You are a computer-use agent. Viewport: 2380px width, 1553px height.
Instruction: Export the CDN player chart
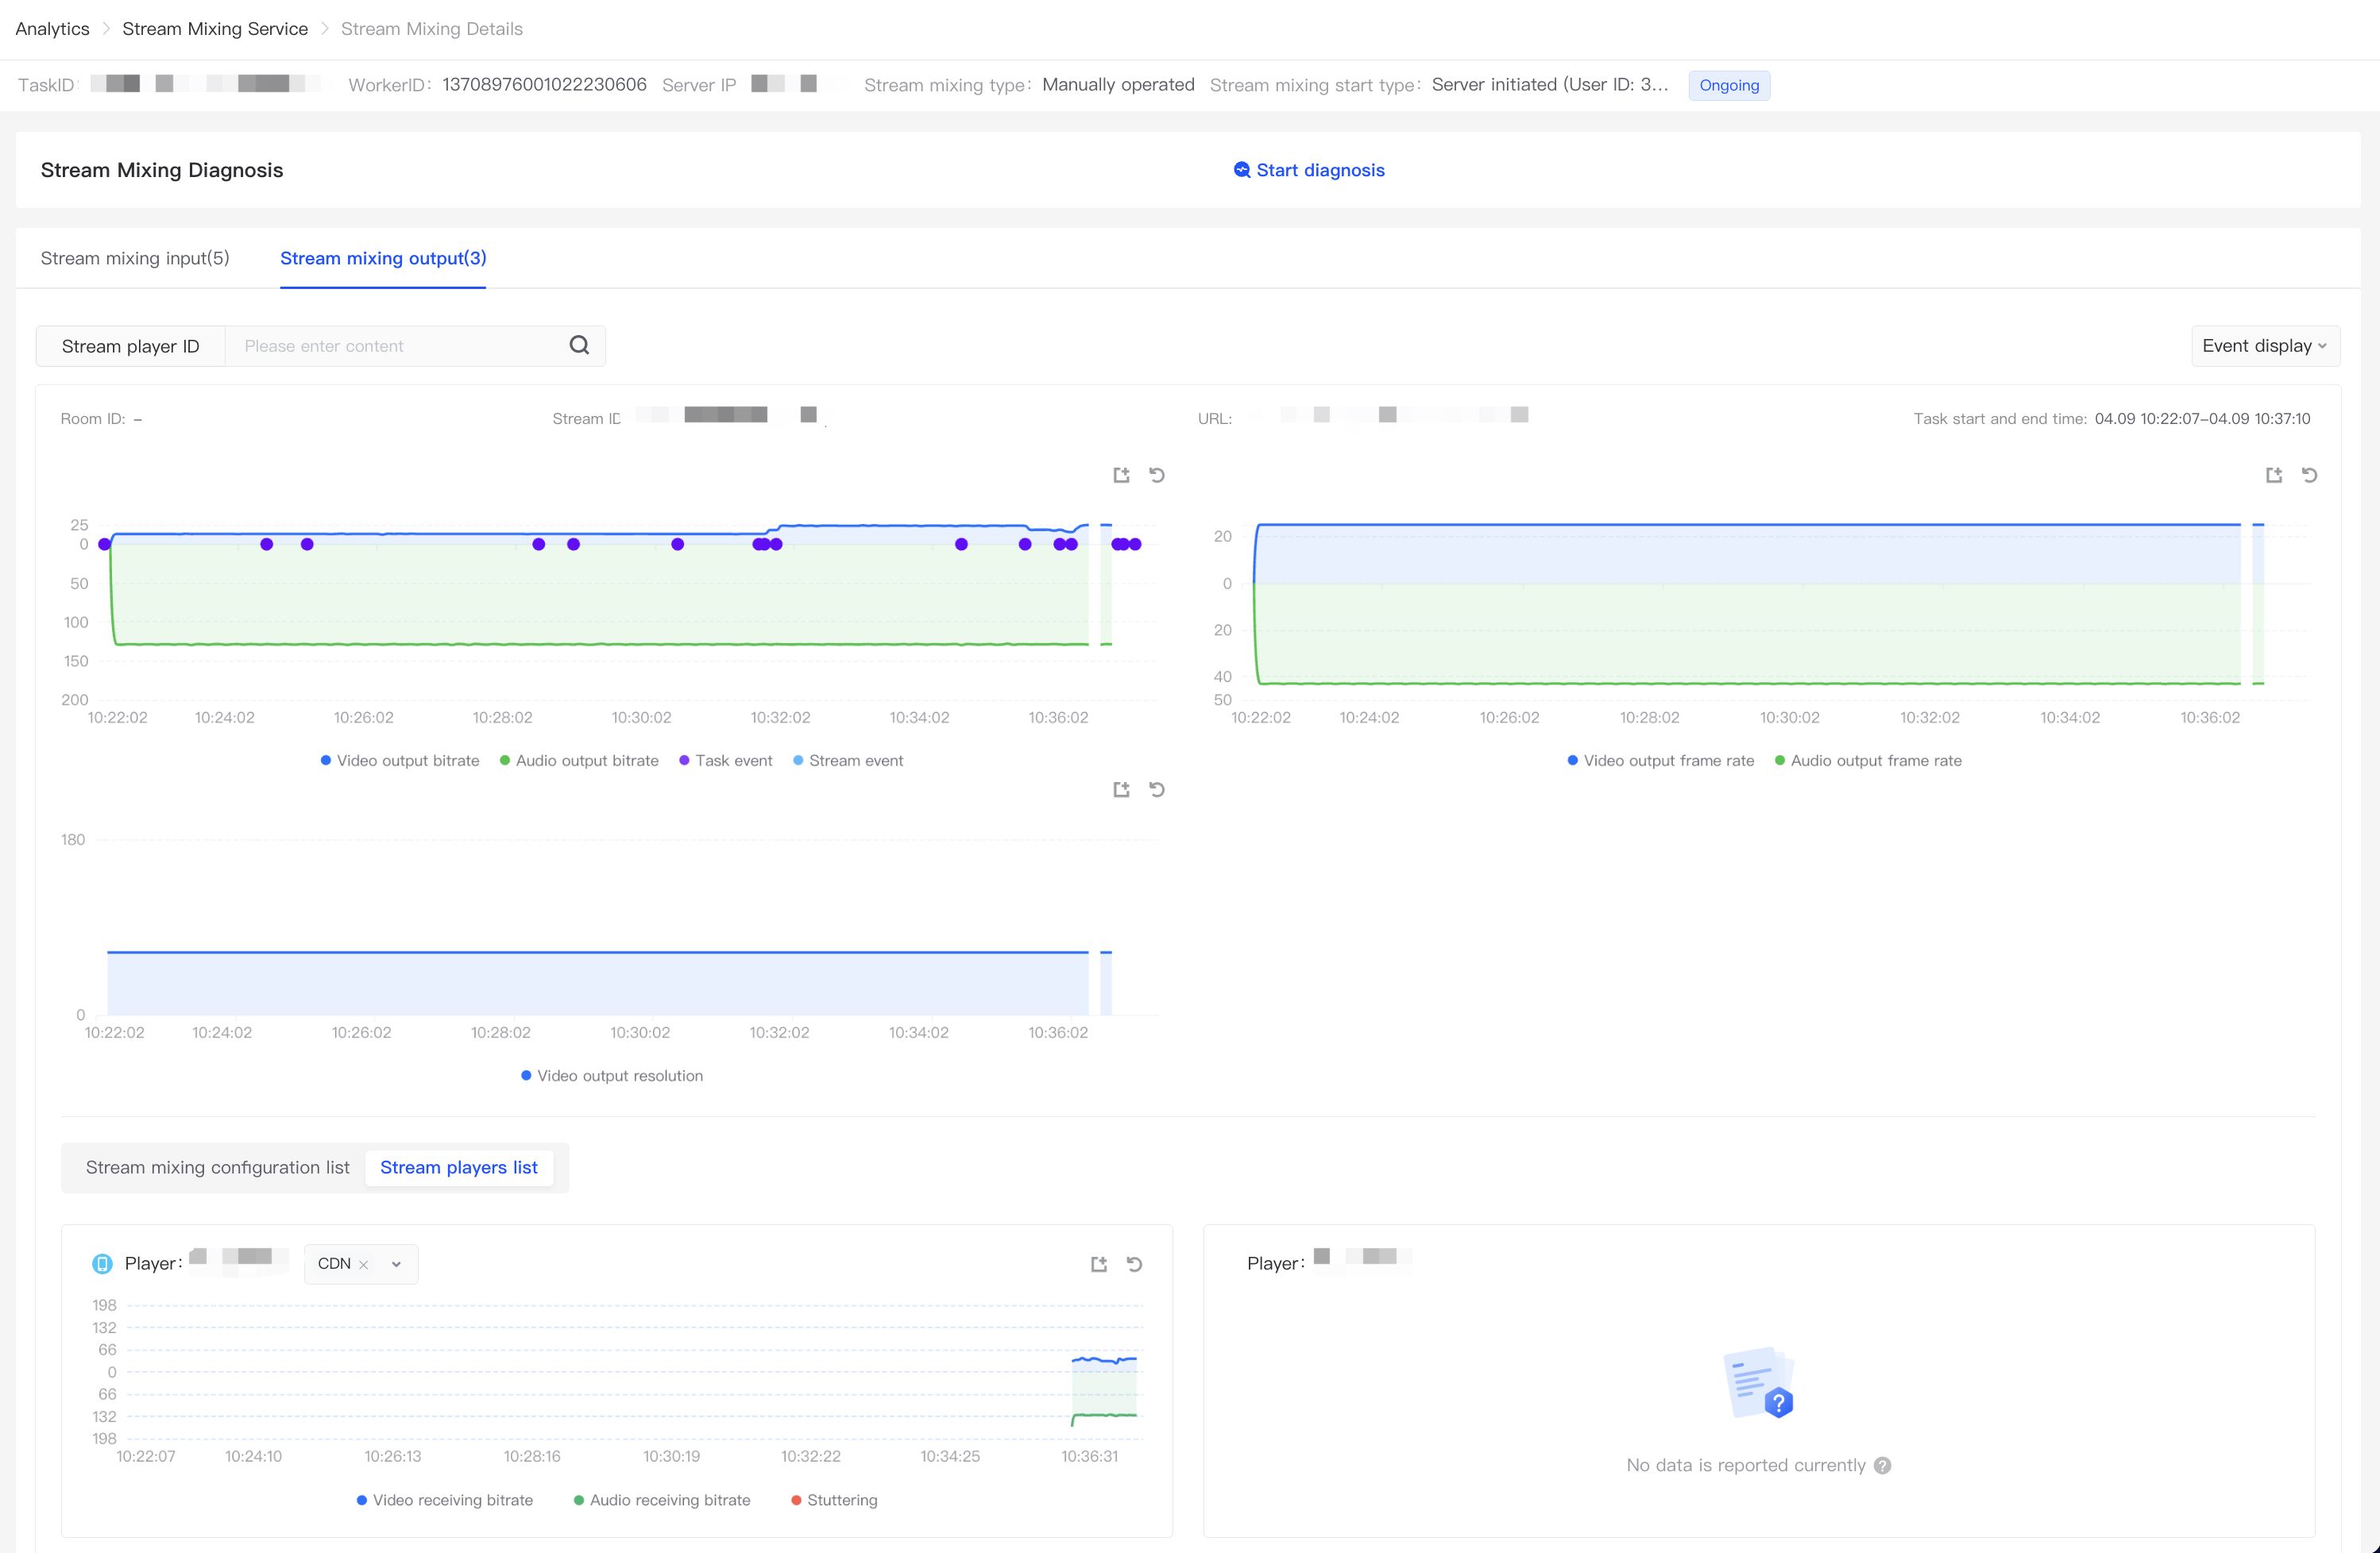click(1098, 1264)
